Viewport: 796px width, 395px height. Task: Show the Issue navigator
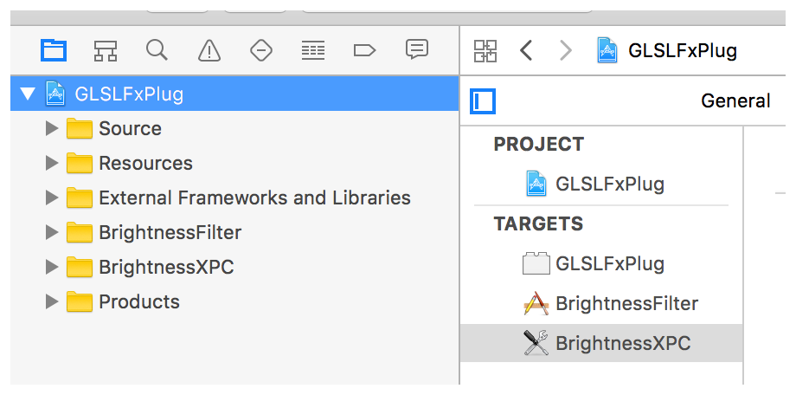(209, 50)
